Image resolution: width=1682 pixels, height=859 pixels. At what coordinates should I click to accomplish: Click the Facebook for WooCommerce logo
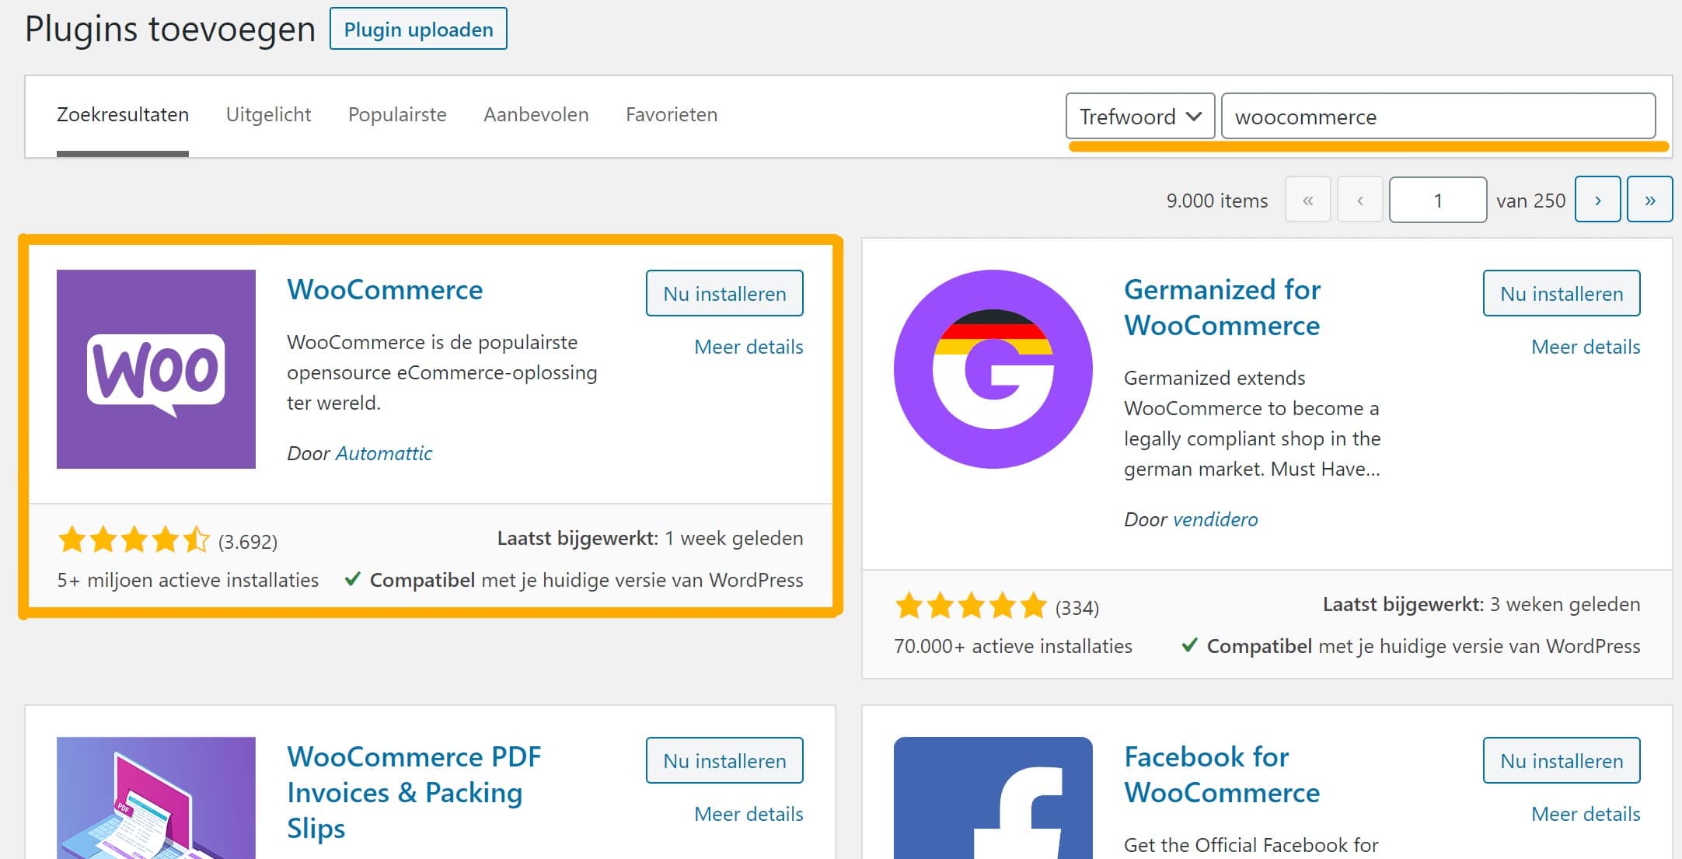point(993,798)
